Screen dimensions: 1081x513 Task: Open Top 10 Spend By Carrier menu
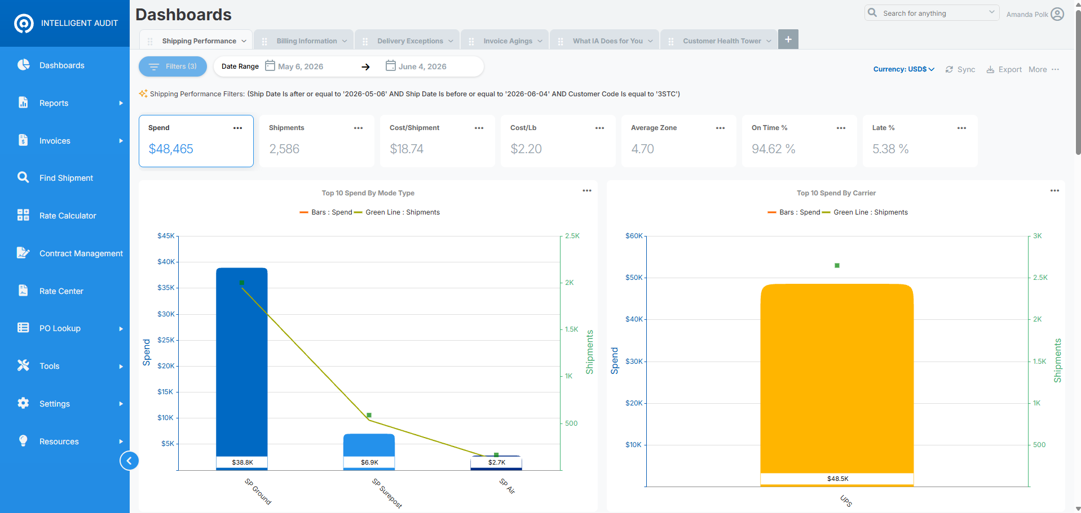point(1055,191)
